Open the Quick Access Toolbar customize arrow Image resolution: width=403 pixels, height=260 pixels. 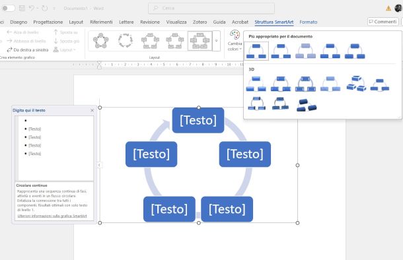click(x=54, y=9)
